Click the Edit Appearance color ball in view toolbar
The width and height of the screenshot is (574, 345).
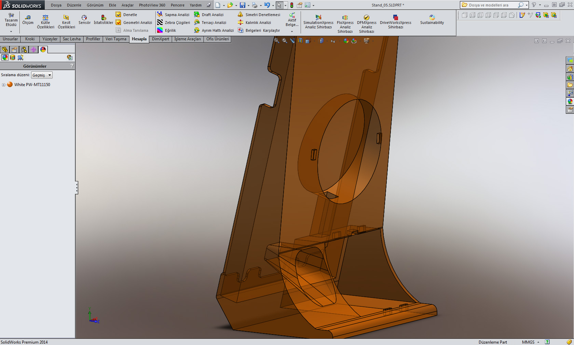346,41
